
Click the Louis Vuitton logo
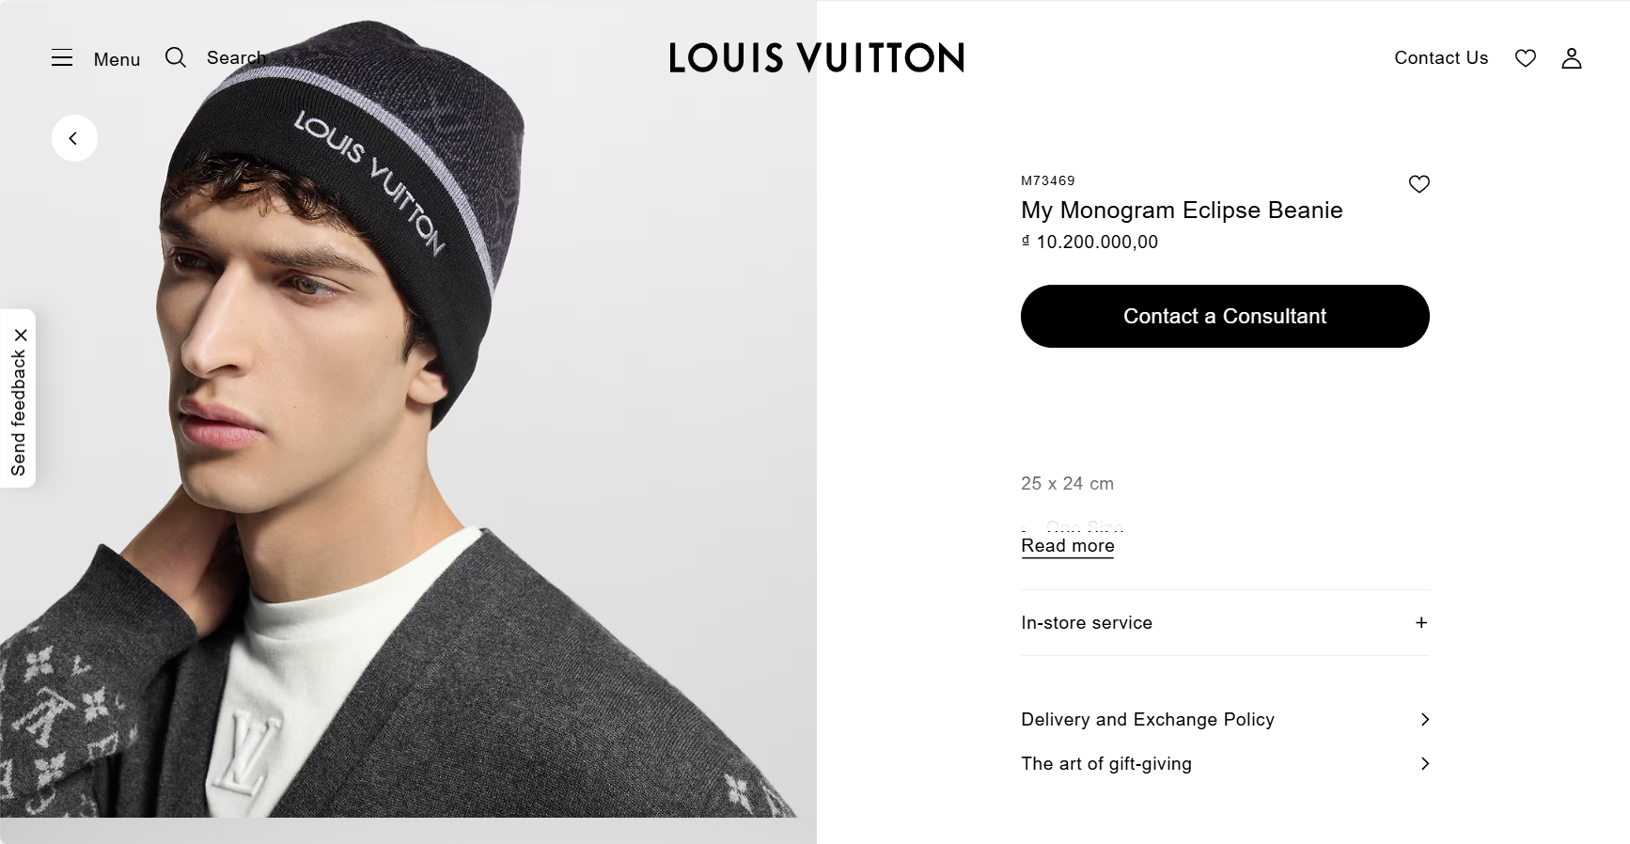click(x=816, y=58)
